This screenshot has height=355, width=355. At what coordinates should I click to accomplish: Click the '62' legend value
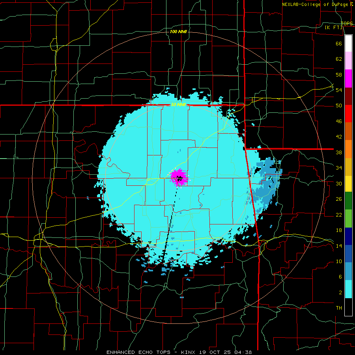339,59
